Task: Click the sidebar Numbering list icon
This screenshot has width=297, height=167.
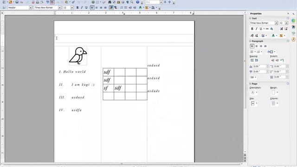Action: point(258,52)
